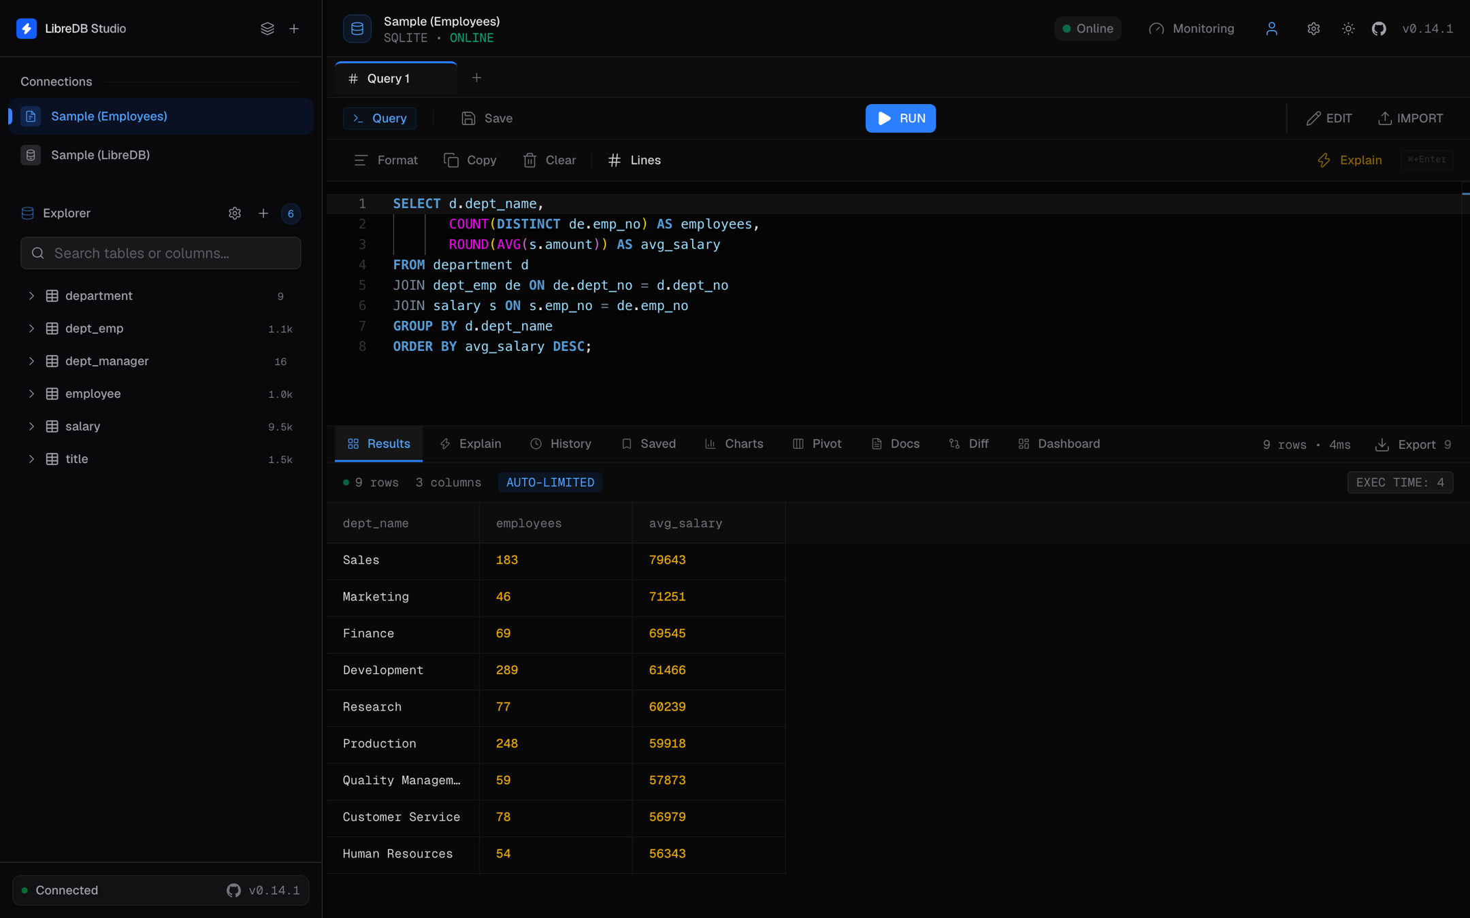Click the Explorer database icon

click(28, 214)
